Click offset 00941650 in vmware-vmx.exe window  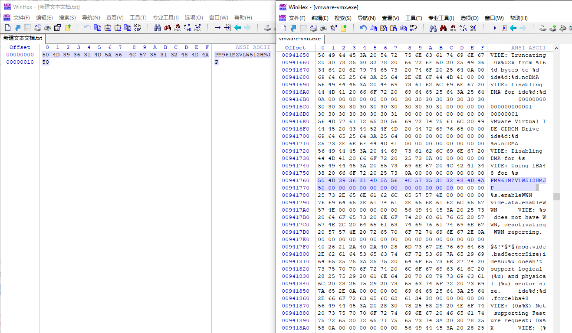pyautogui.click(x=296, y=55)
